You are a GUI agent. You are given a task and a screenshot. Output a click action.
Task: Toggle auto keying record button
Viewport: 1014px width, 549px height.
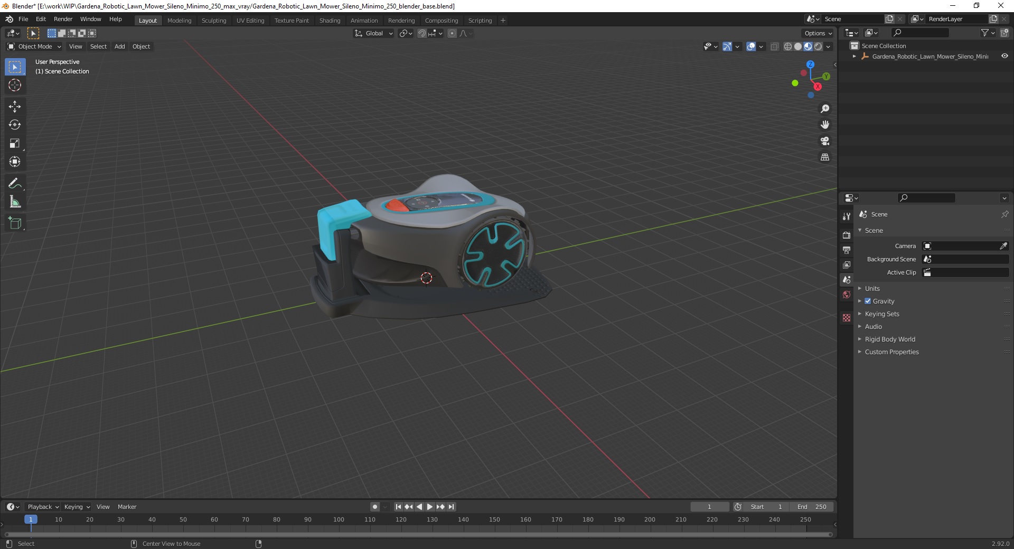(x=374, y=507)
